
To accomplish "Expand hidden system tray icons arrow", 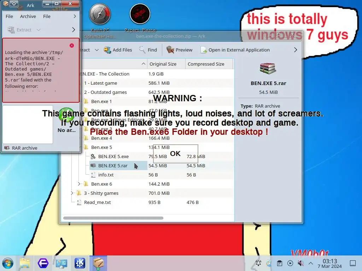I will [x=311, y=263].
